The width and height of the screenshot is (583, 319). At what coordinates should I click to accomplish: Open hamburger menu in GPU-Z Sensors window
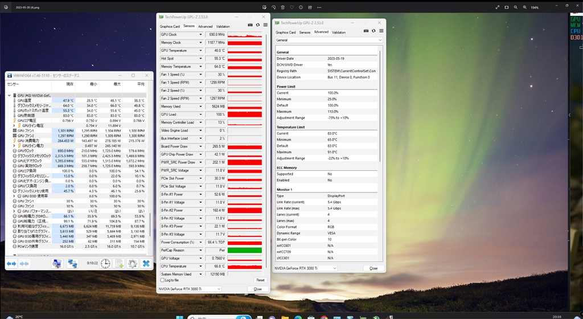click(x=265, y=25)
